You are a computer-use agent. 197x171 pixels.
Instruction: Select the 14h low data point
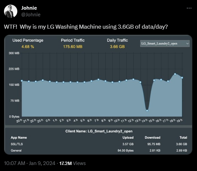coord(147,111)
